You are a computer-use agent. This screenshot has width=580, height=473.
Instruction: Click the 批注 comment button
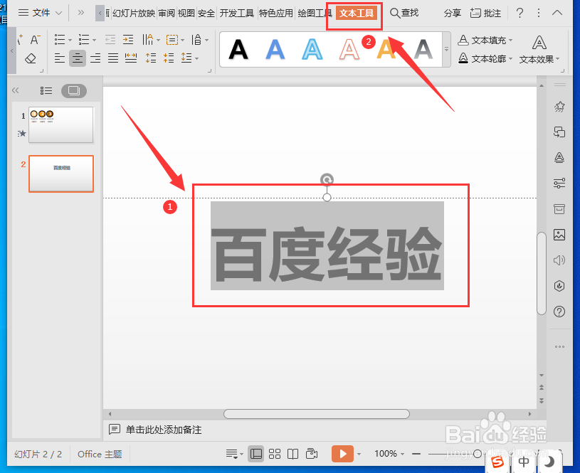[x=485, y=14]
